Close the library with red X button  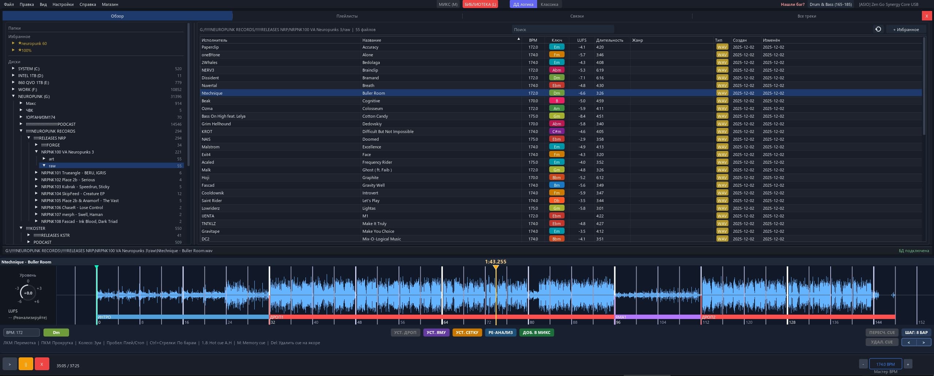926,16
